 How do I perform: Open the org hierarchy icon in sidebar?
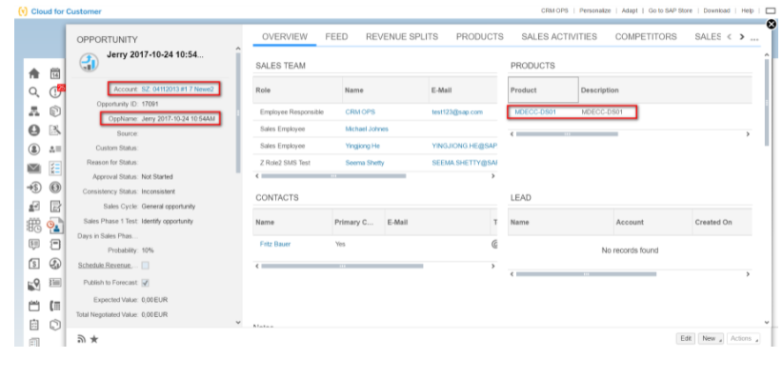coord(34,111)
